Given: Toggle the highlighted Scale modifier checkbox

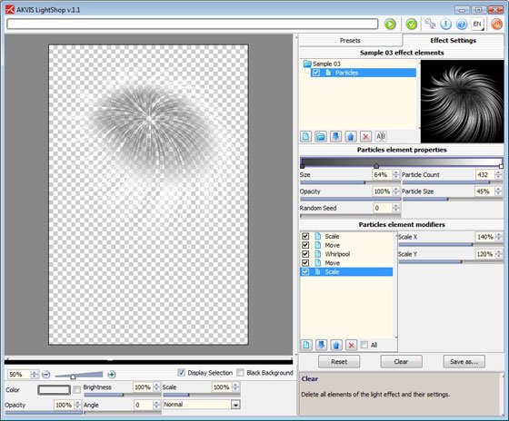Looking at the screenshot, I should (x=305, y=271).
